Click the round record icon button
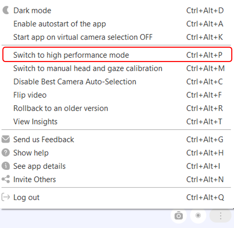Viewport: 234px width, 228px height. click(198, 215)
